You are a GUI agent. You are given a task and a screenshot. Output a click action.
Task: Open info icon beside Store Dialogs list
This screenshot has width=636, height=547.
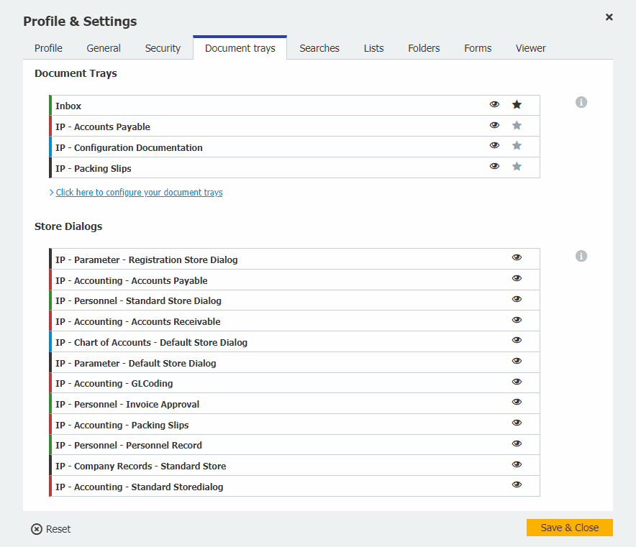coord(581,256)
